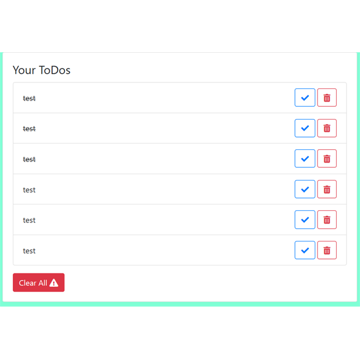Toggle checkmark on third crossed-out todo
Image resolution: width=360 pixels, height=360 pixels.
(305, 159)
